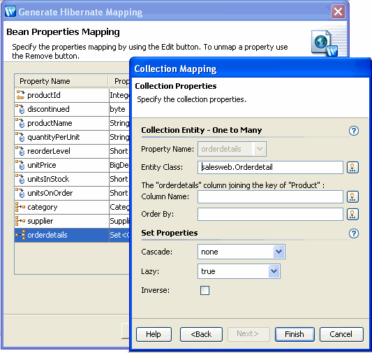
Task: Select the productName row
Action: [72, 123]
